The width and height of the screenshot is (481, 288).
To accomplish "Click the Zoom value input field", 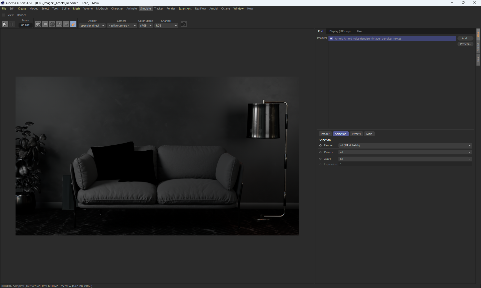I will 25,25.
